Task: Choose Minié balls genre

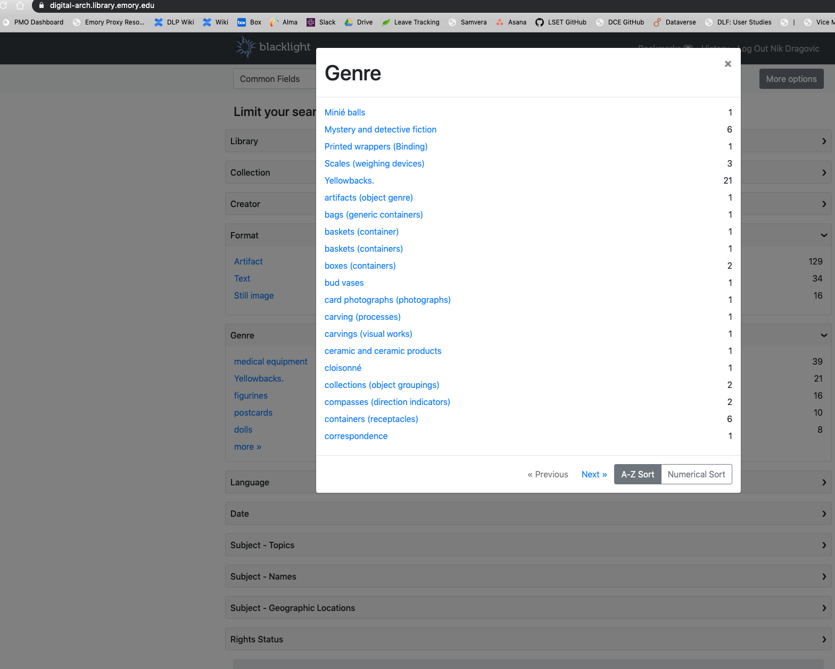Action: 345,112
